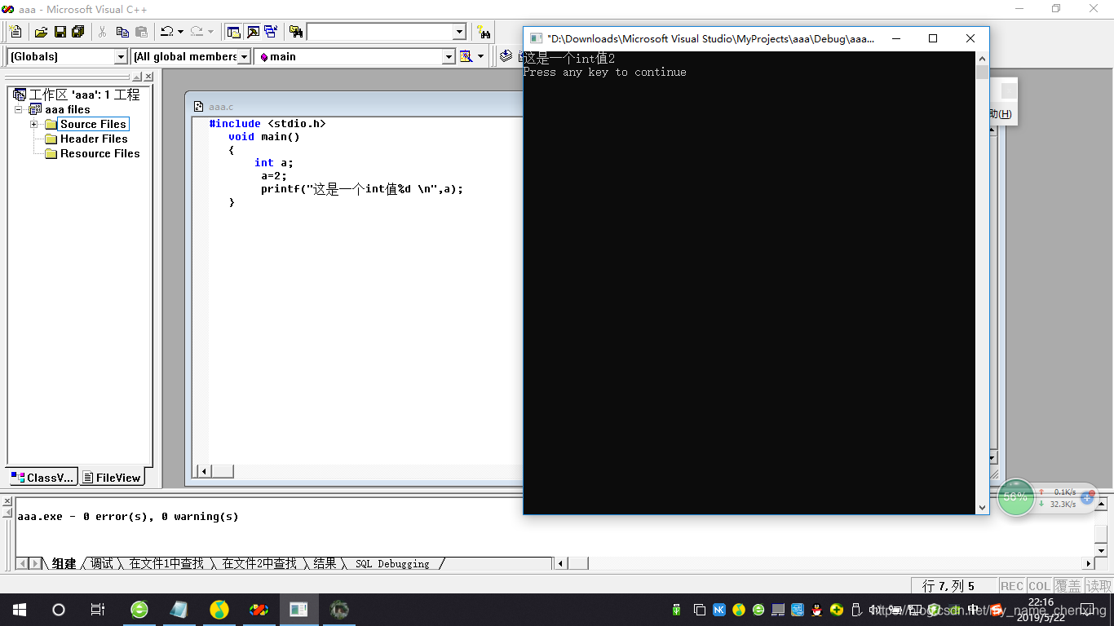This screenshot has width=1114, height=626.
Task: Toggle the COL status bar indicator
Action: [1039, 586]
